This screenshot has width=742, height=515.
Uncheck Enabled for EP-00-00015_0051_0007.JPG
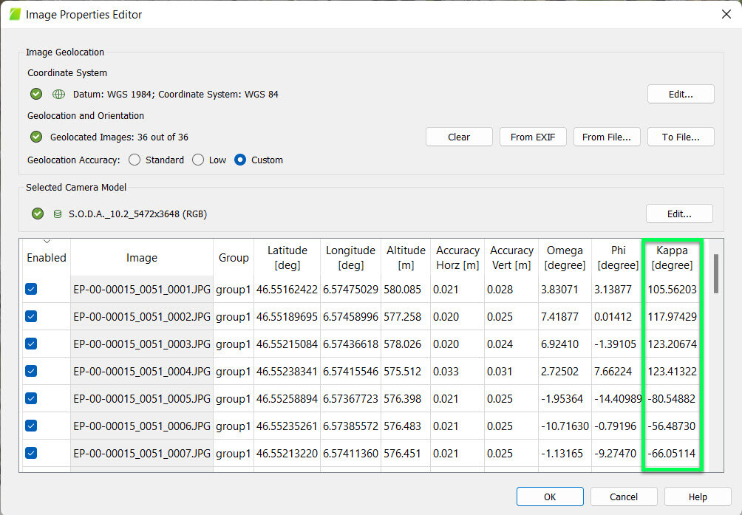click(x=30, y=453)
